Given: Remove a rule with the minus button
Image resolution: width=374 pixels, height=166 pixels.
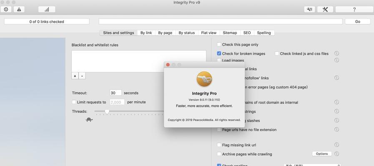Looking at the screenshot, I should pyautogui.click(x=82, y=76).
